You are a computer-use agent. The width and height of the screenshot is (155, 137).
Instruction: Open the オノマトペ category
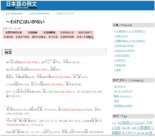120,86
